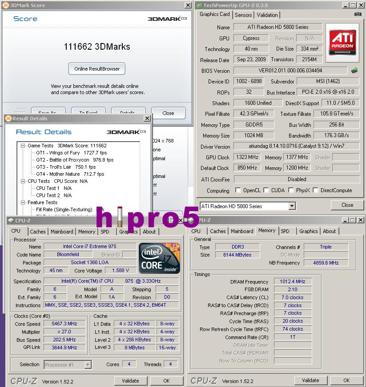Screen dimensions: 366x387
Task: Open Memory tab in left CPU-Z window
Action: [87, 232]
